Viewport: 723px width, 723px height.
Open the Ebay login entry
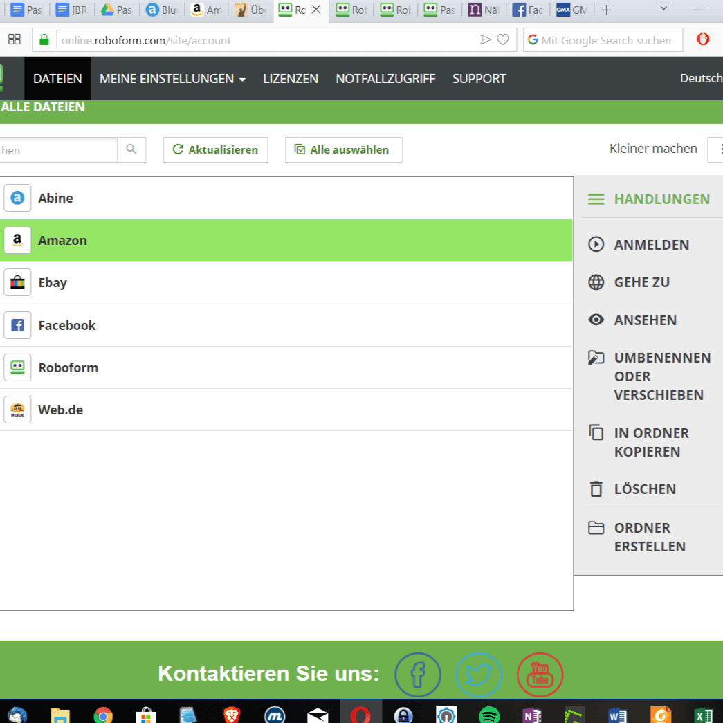(286, 283)
